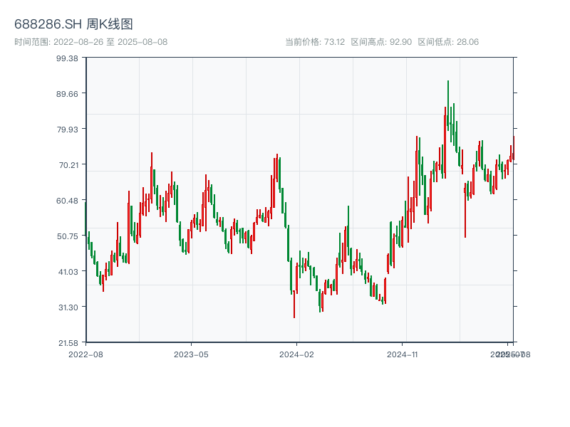Click x-axis label 2024-02

[296, 354]
